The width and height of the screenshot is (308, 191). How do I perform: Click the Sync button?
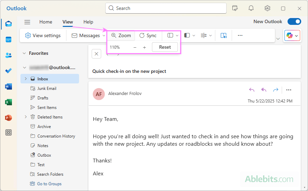pos(148,35)
